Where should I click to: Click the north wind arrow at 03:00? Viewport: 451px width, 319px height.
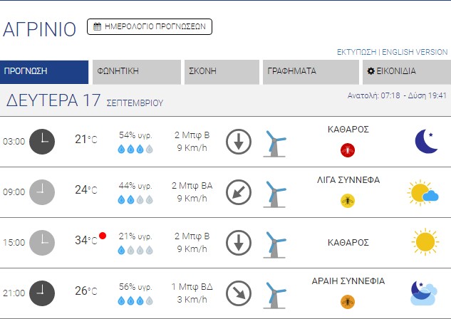click(x=239, y=142)
